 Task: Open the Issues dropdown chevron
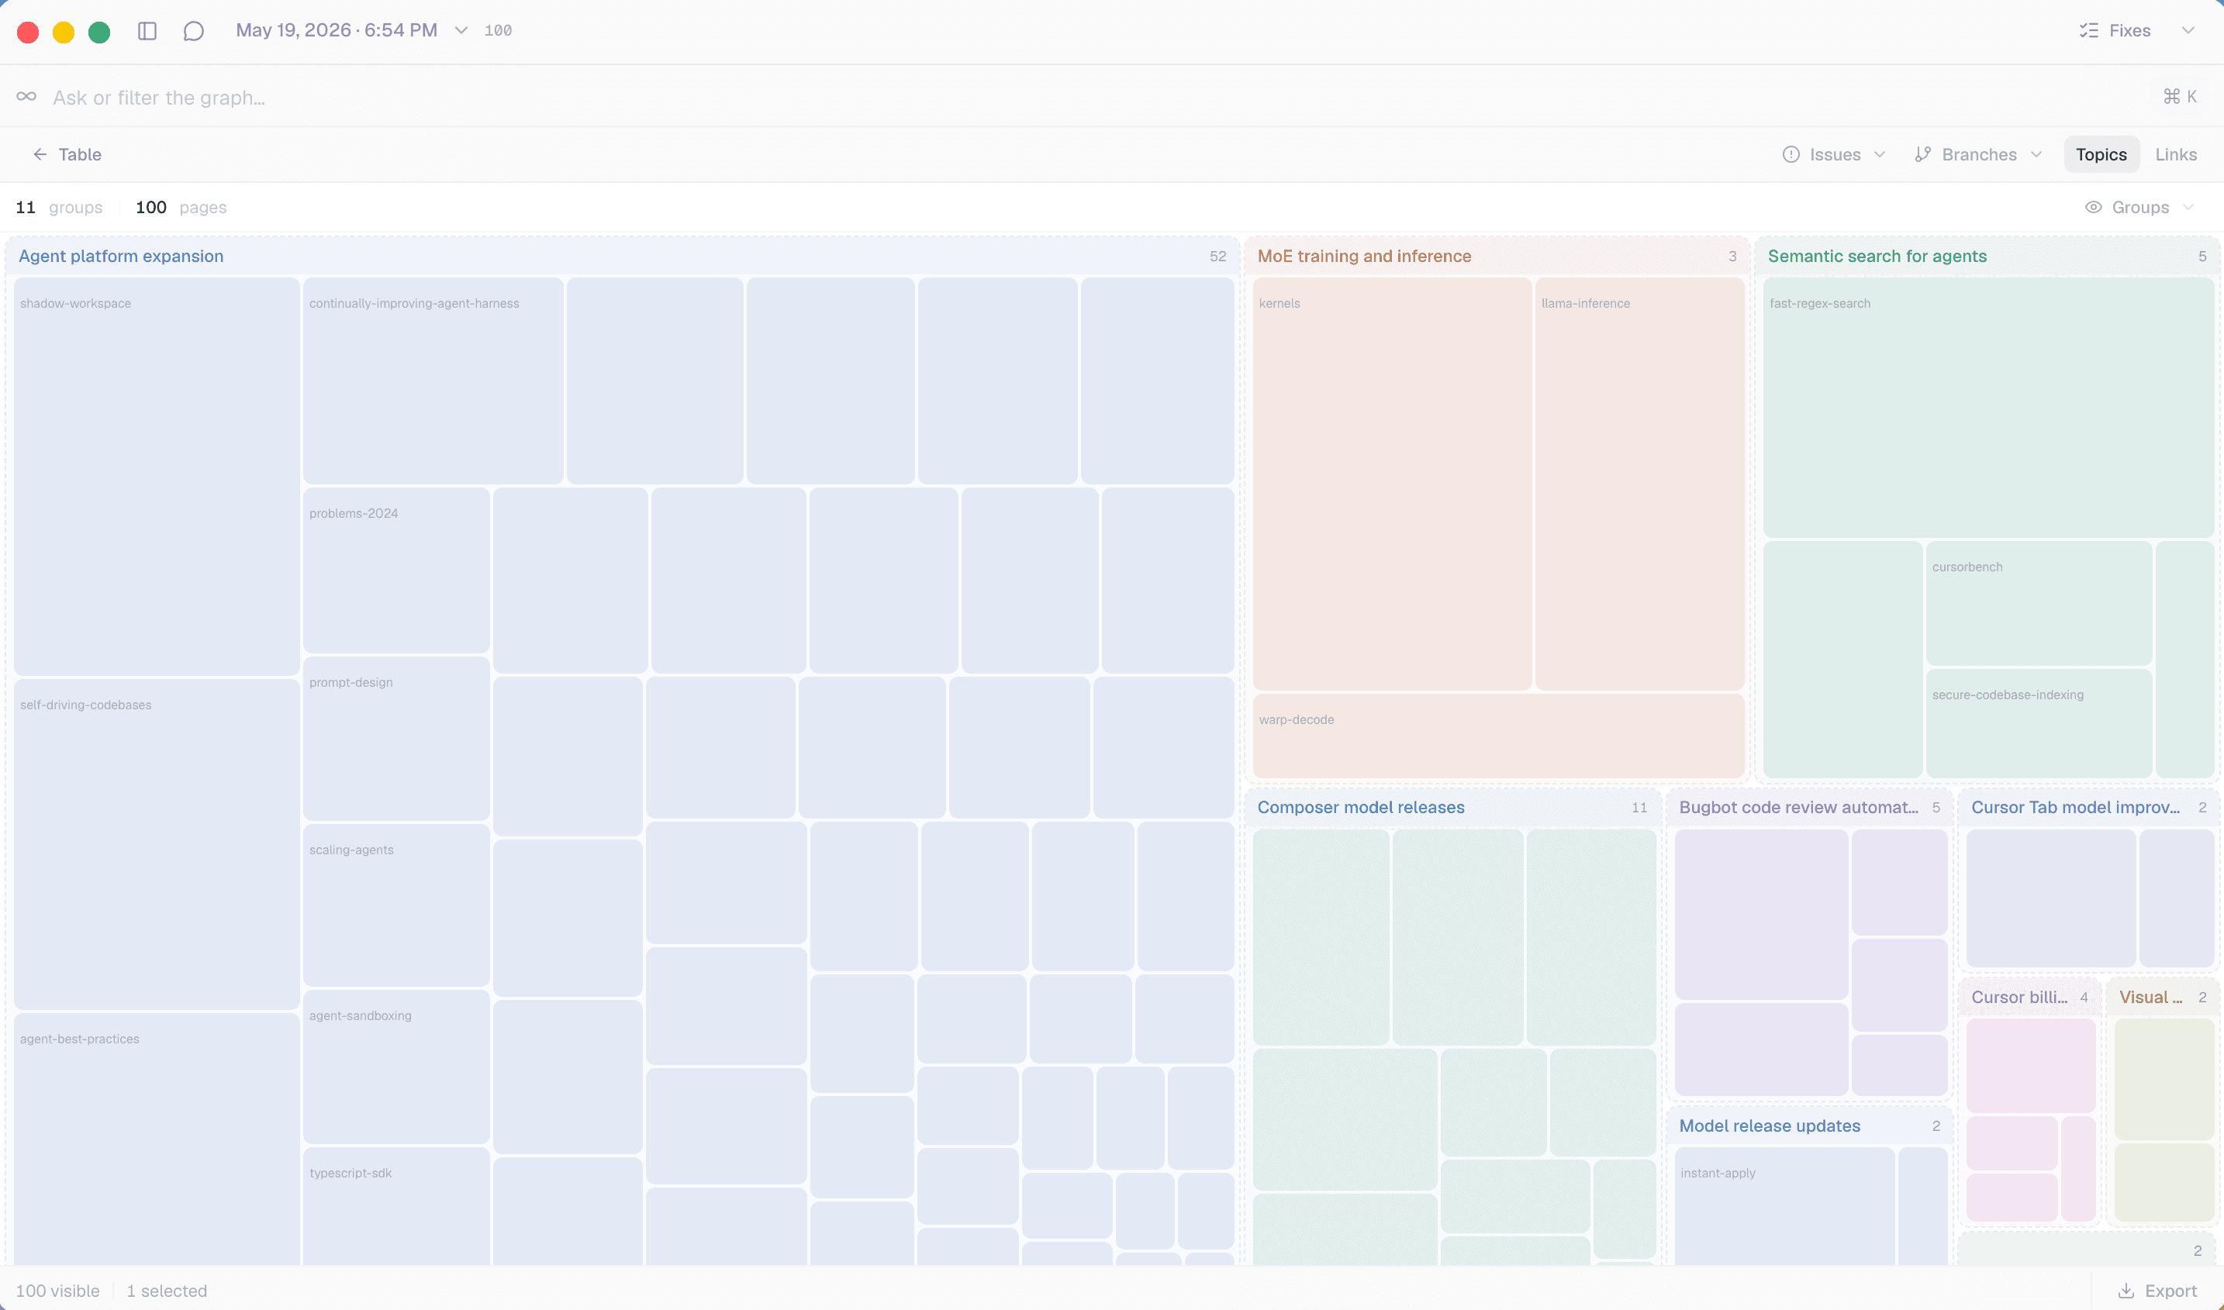(x=1880, y=154)
